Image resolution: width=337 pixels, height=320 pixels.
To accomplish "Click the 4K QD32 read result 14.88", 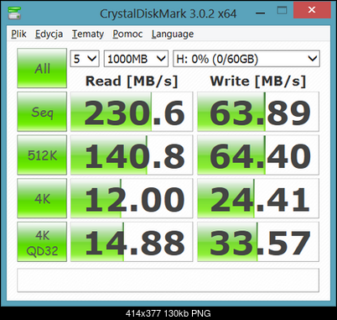I will [132, 242].
